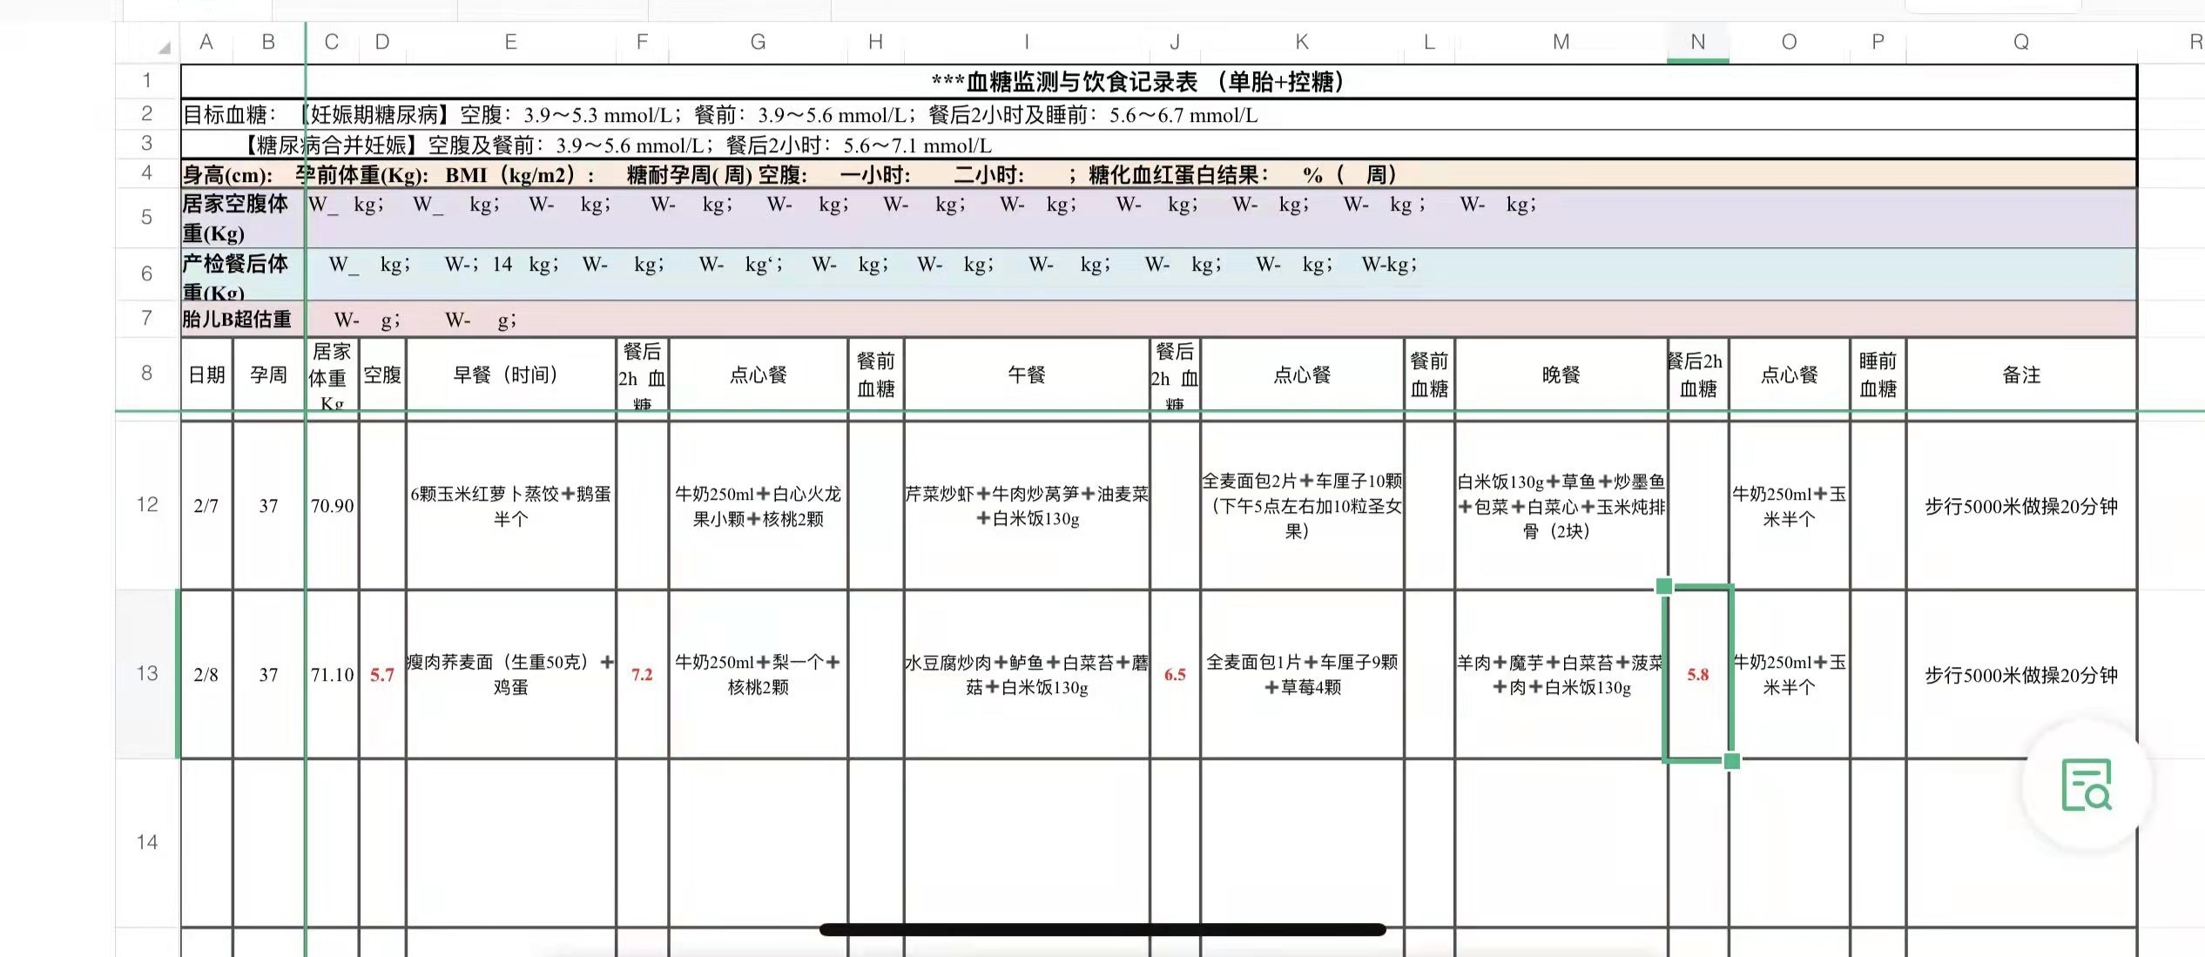Click the red 7.2 post-breakfast value
Image resolution: width=2205 pixels, height=957 pixels.
click(x=642, y=675)
